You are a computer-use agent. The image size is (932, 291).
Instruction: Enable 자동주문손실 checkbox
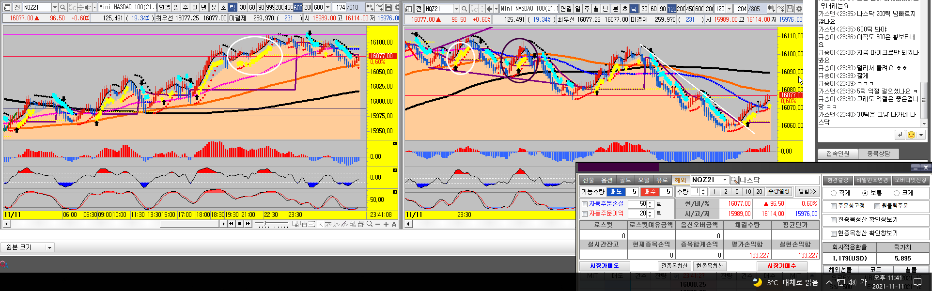[585, 204]
